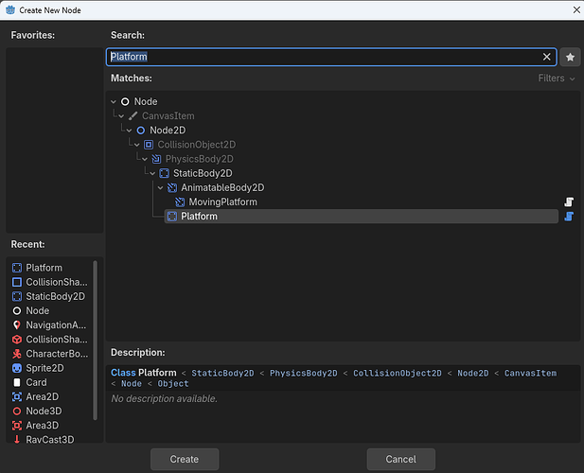
Task: Select CharacterBo... entry in Recent
Action: (x=57, y=354)
